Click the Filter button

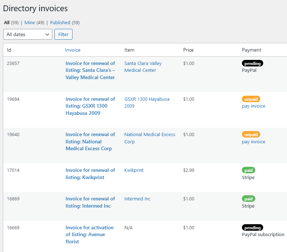[63, 34]
